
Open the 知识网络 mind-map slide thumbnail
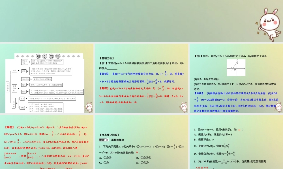47,79
